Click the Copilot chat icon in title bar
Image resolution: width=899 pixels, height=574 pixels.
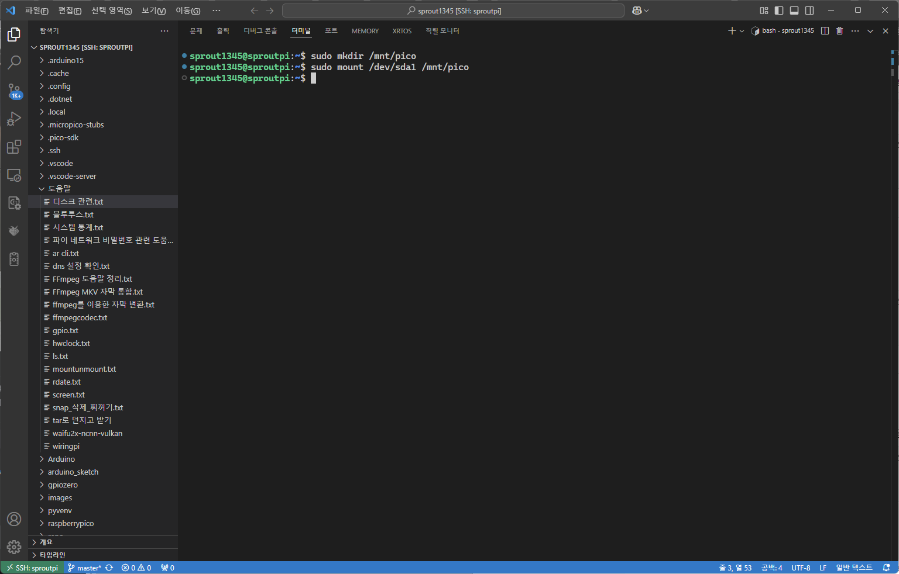637,11
